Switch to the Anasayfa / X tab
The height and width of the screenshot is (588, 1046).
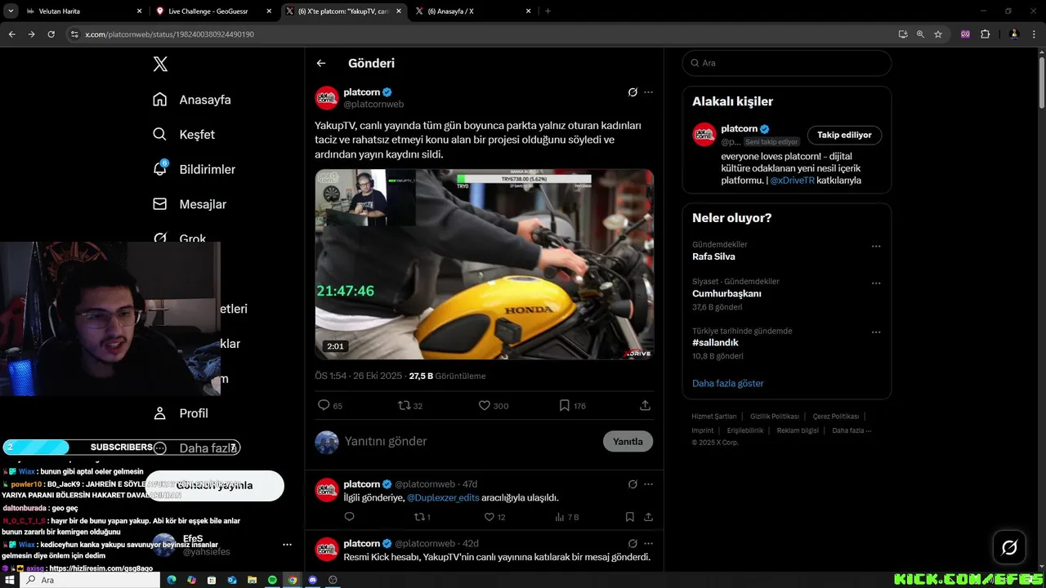[x=472, y=11]
